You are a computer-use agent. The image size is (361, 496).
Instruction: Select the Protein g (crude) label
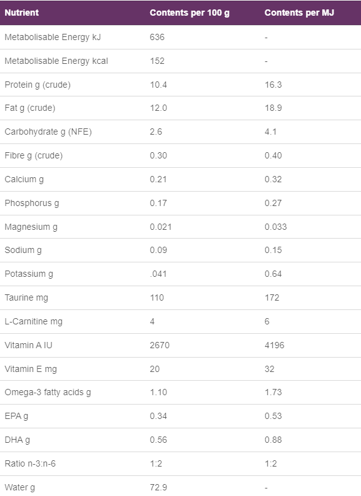(38, 85)
